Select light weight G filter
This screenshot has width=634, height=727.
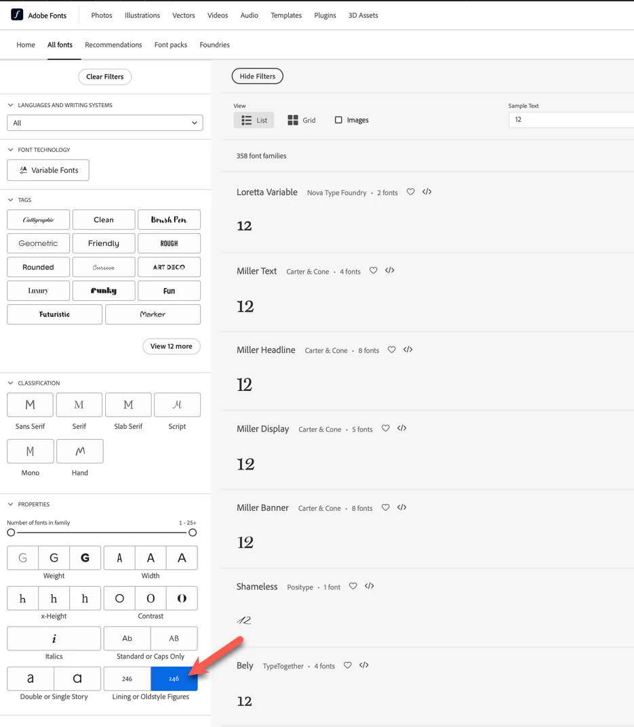tap(23, 558)
